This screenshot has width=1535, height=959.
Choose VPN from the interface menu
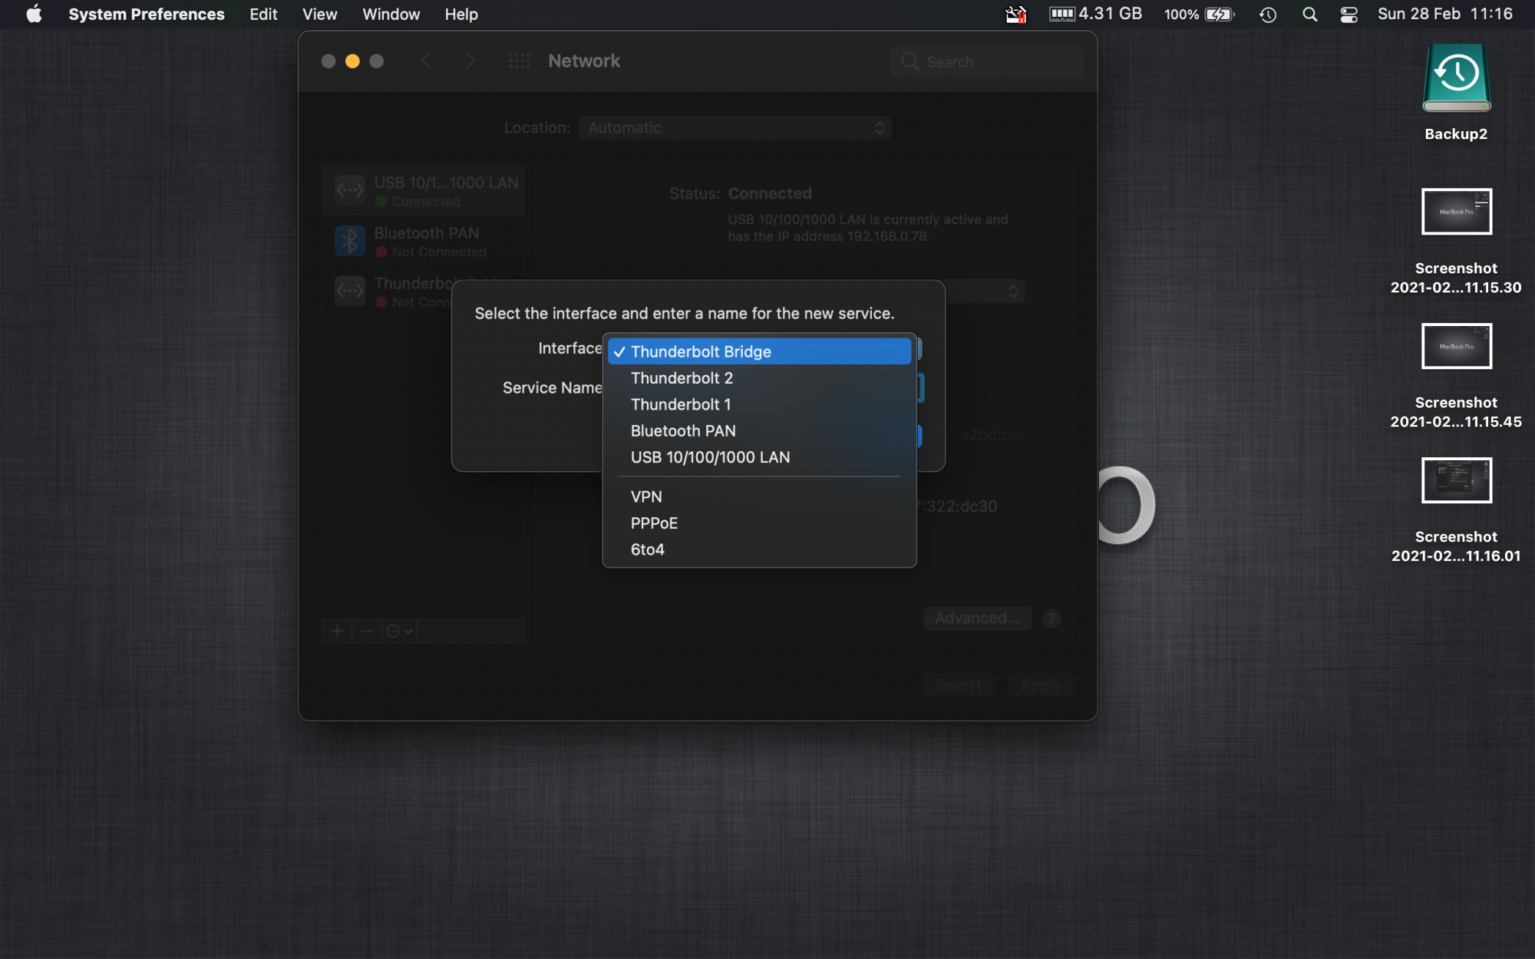pos(646,497)
